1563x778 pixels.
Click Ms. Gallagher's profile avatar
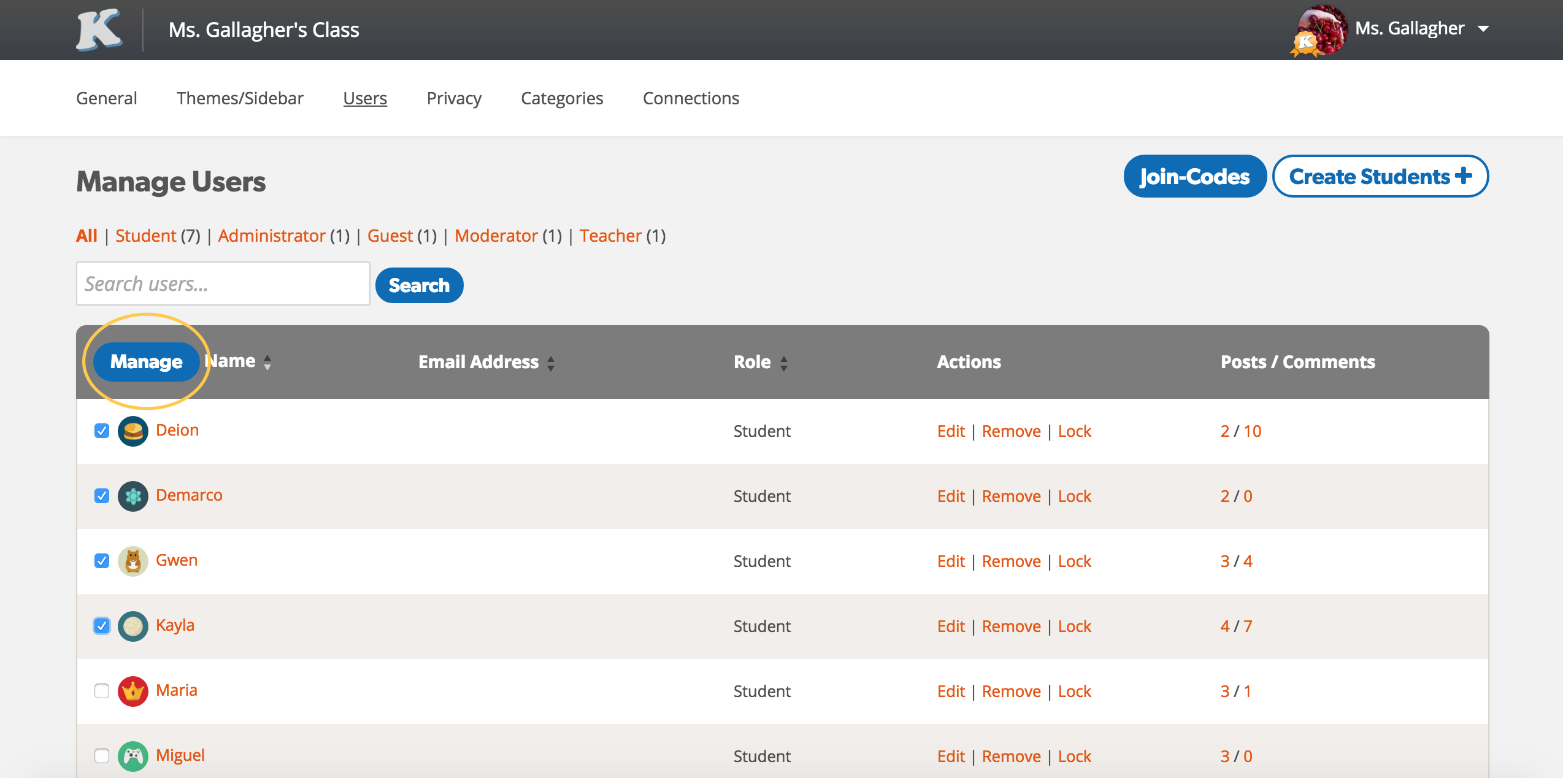tap(1321, 29)
